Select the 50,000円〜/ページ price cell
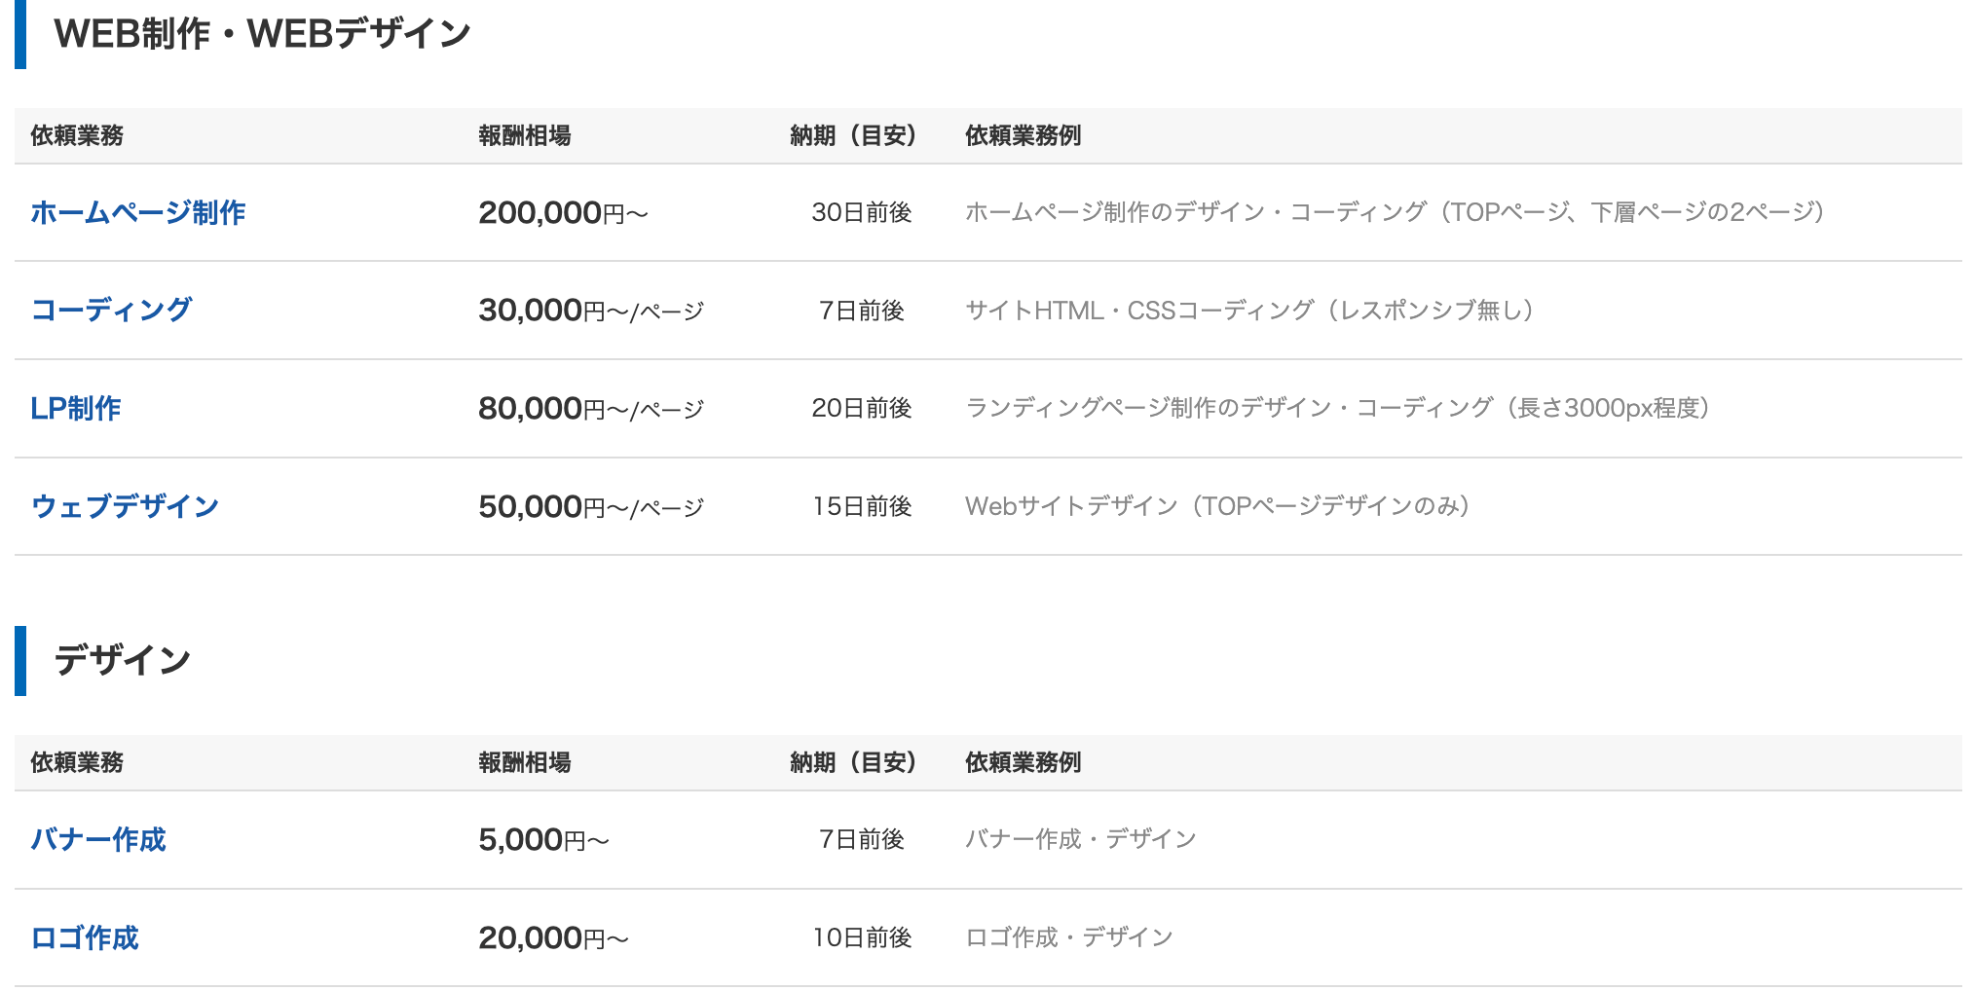1973x991 pixels. (x=590, y=507)
